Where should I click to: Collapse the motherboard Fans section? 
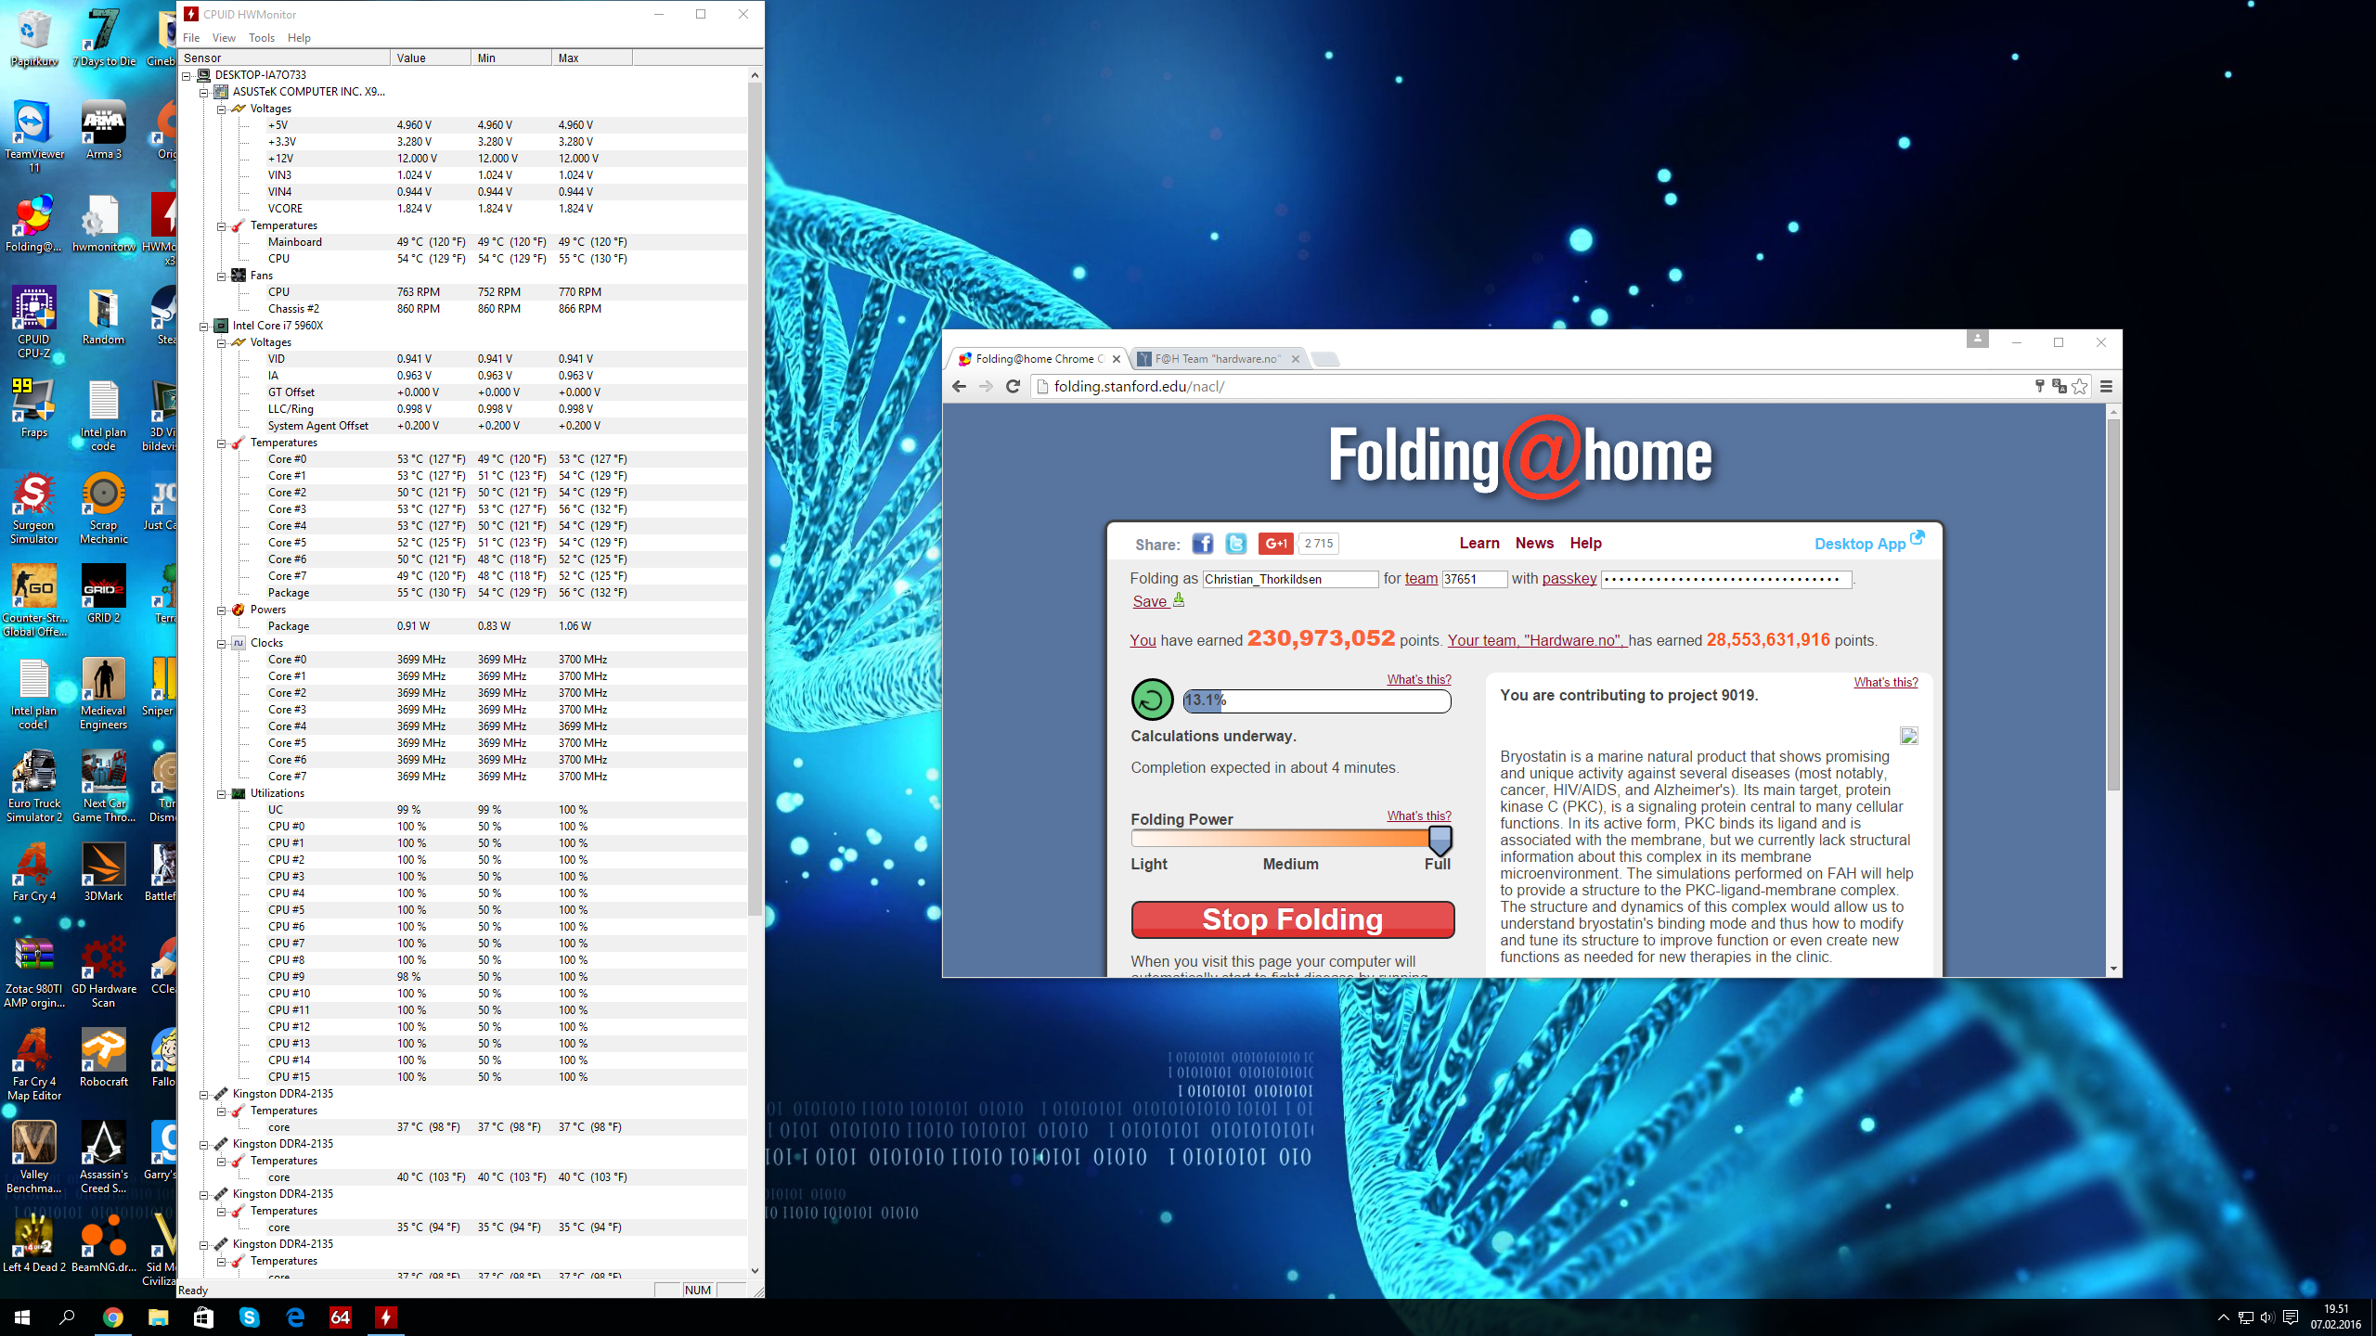coord(222,276)
